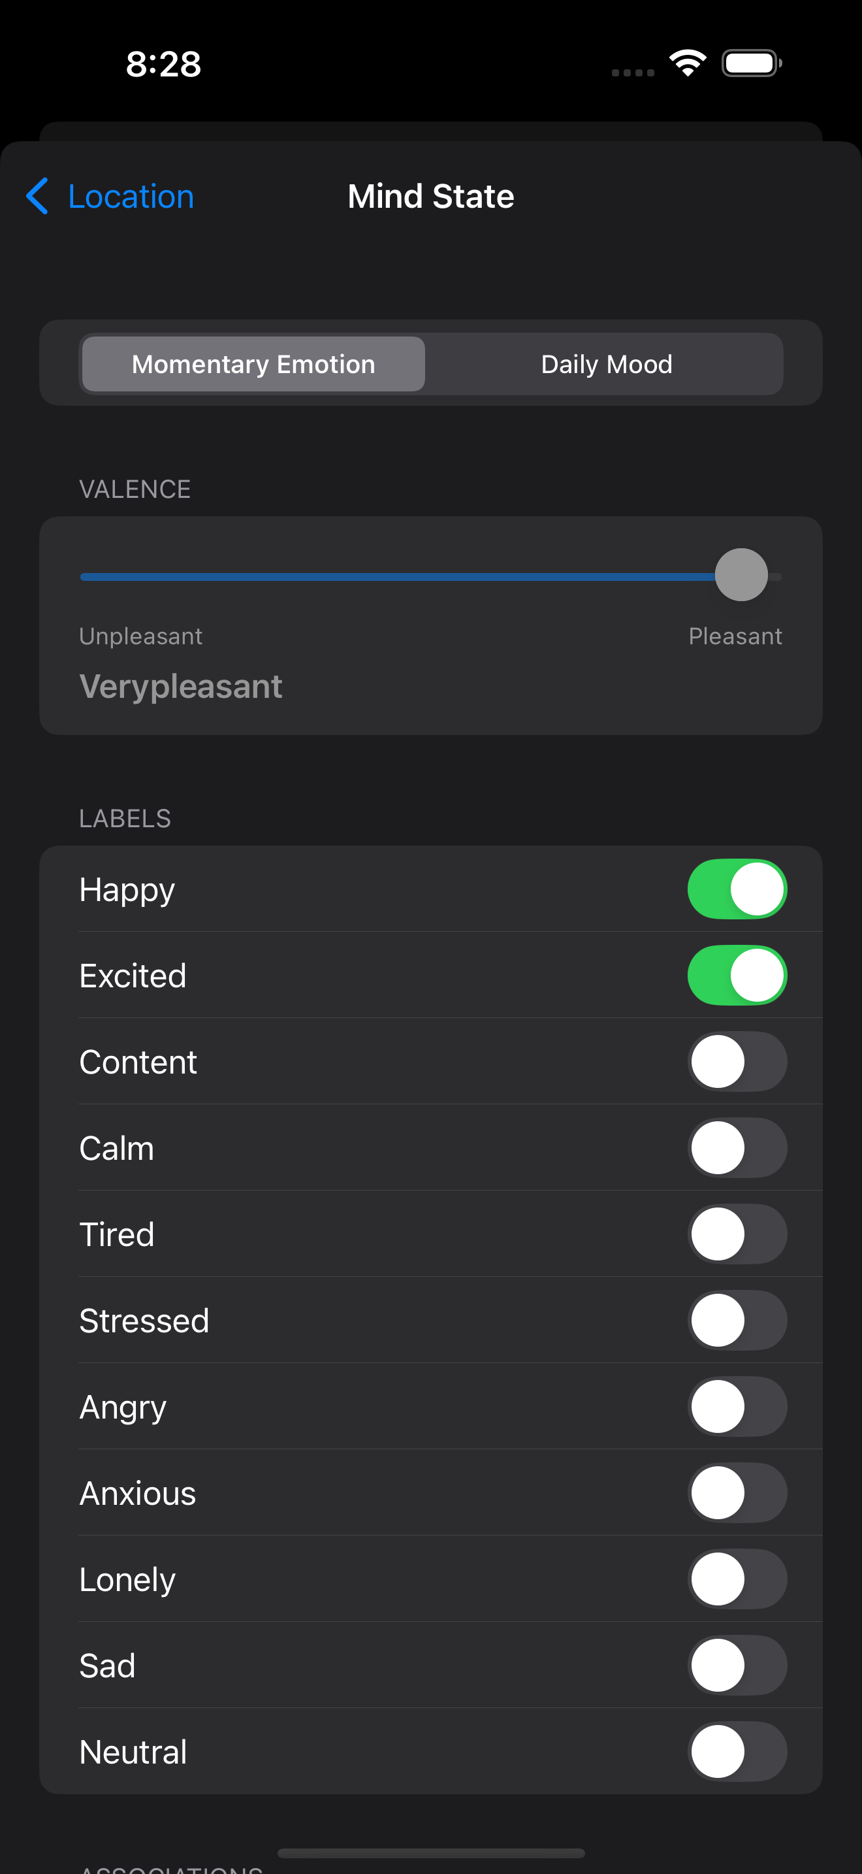Enable the Neutral toggle

click(737, 1751)
